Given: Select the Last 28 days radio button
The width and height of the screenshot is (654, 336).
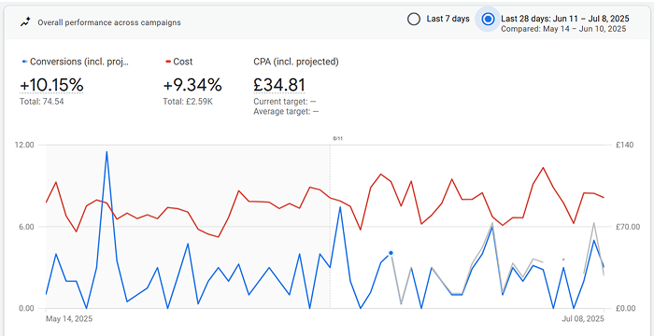Looking at the screenshot, I should tap(488, 20).
